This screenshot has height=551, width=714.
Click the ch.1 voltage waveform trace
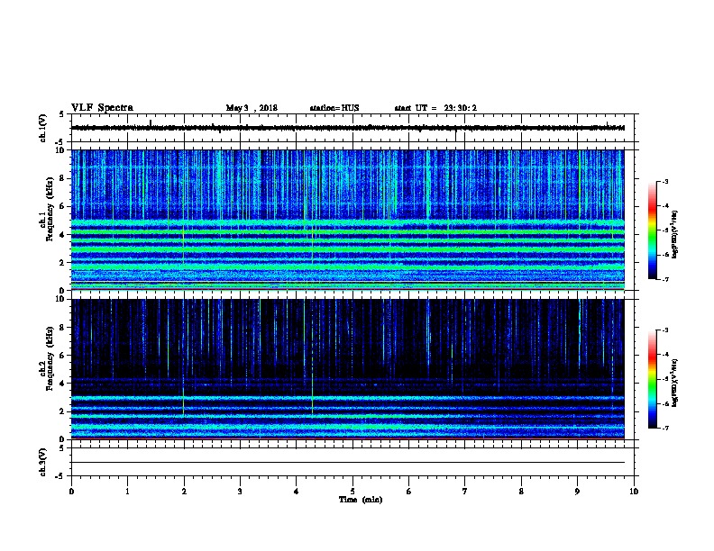pyautogui.click(x=347, y=128)
